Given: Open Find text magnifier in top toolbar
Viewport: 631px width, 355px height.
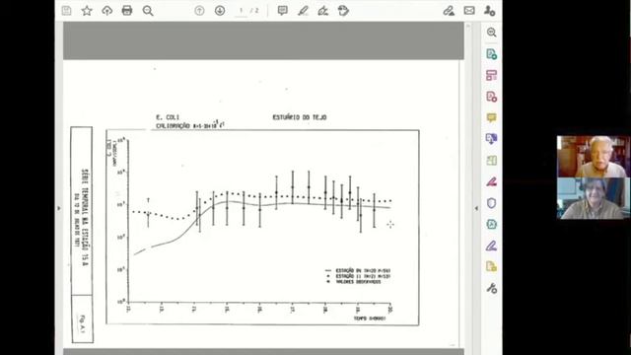Looking at the screenshot, I should (x=148, y=11).
